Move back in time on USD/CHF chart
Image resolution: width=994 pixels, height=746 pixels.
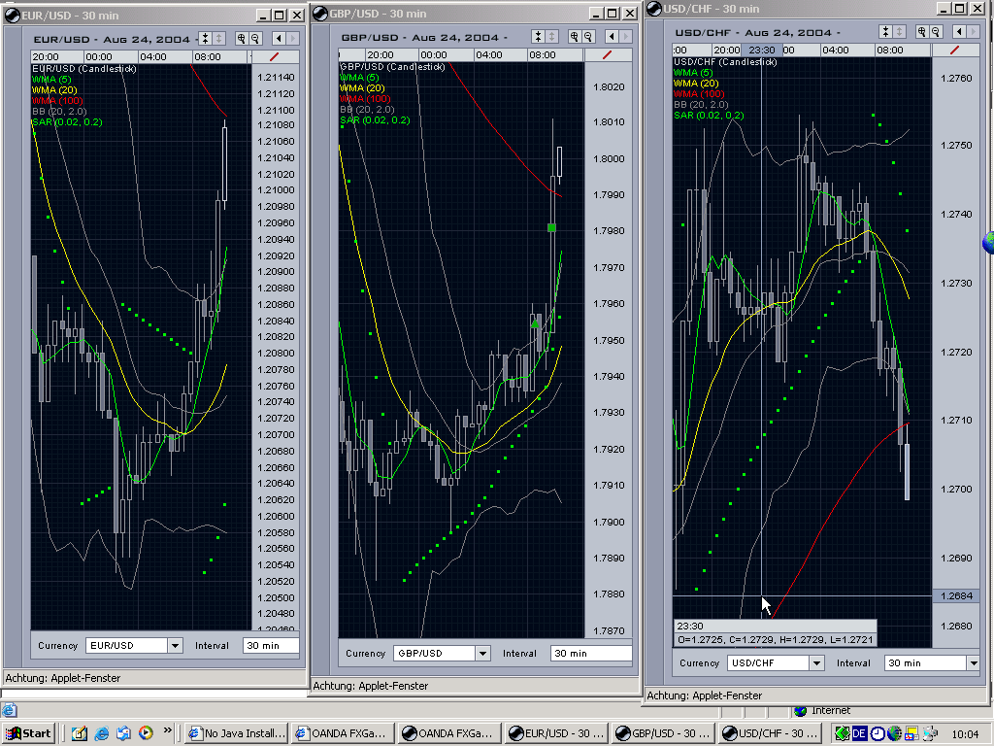click(x=958, y=32)
